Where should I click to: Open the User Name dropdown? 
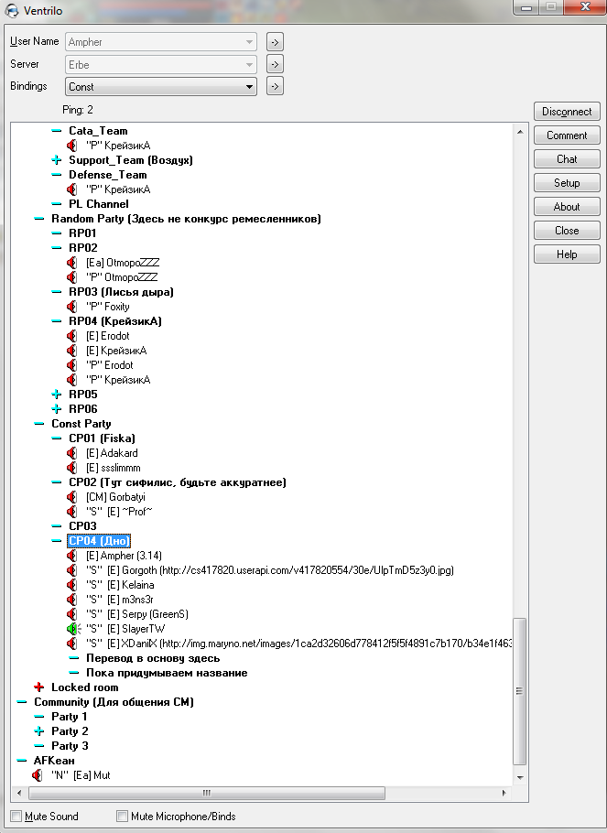[x=161, y=41]
